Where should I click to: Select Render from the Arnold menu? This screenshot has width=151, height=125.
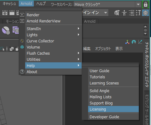[x=53, y=15]
